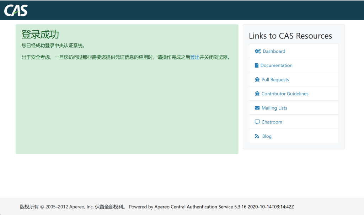Click the file icon beside Documentation
Image resolution: width=364 pixels, height=215 pixels.
coord(257,65)
